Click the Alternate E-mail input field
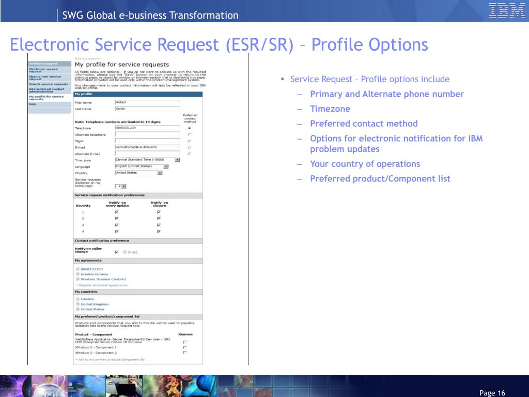This screenshot has height=397, width=529. coord(147,154)
